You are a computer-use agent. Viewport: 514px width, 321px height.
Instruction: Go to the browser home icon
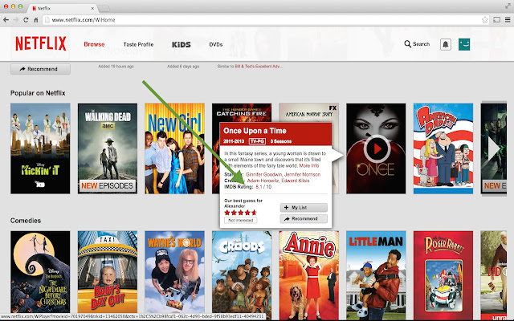(36, 20)
